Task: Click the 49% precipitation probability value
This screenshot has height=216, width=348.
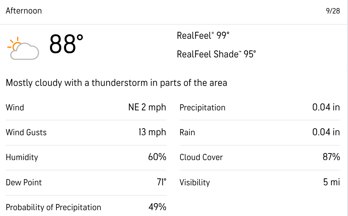Action: [157, 207]
